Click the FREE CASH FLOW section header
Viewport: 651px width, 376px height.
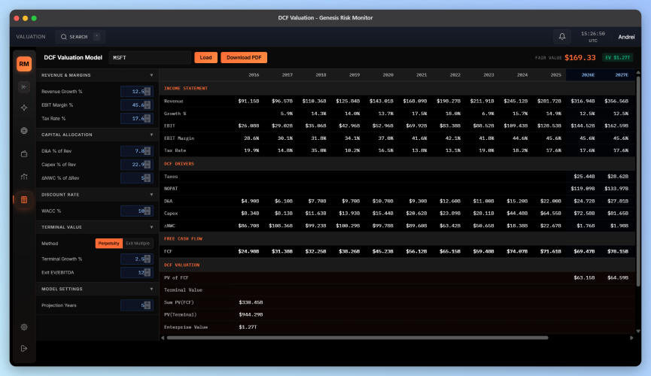pos(183,238)
